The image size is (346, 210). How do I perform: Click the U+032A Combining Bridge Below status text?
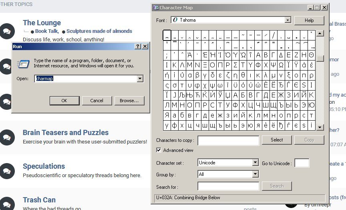(x=188, y=198)
